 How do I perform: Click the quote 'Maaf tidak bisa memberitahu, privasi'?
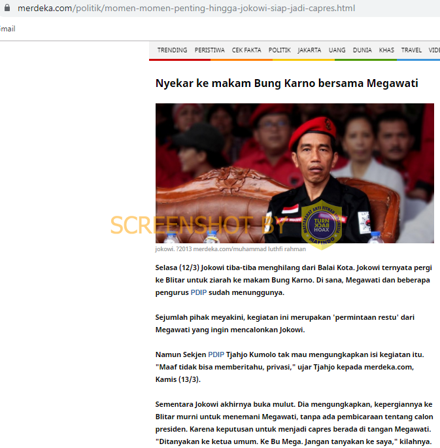(x=226, y=367)
